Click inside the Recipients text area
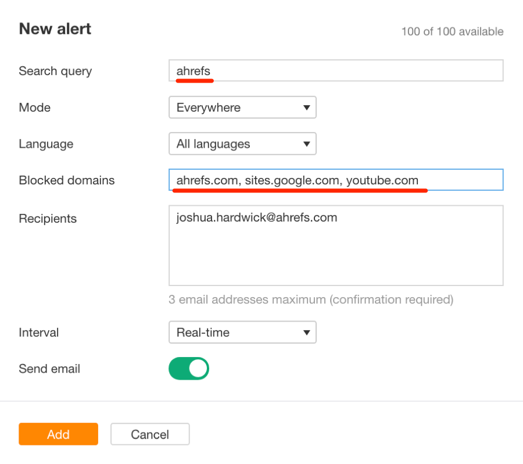523x464 pixels. [x=336, y=245]
